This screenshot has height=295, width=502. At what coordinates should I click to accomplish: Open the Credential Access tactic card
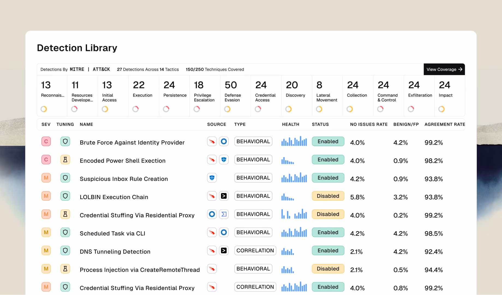point(266,96)
